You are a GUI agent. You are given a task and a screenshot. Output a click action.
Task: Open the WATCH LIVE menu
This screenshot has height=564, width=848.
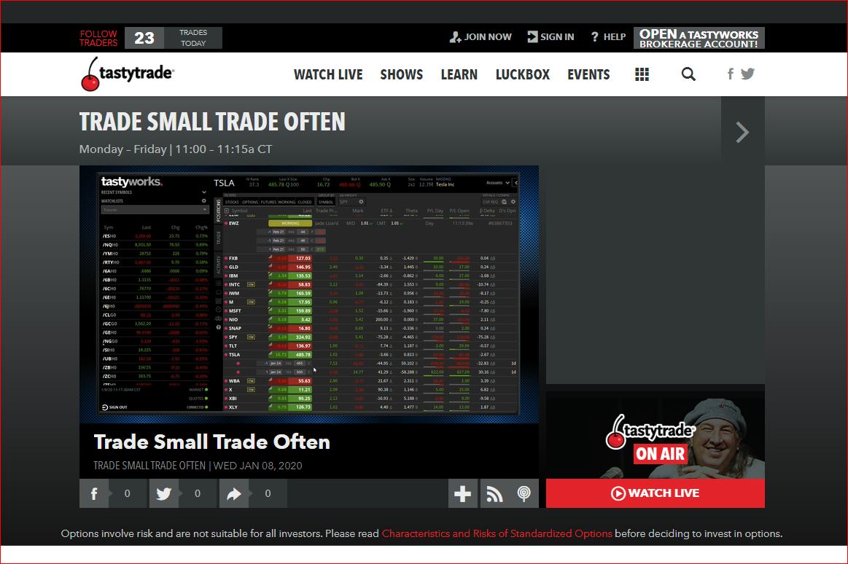pos(327,74)
